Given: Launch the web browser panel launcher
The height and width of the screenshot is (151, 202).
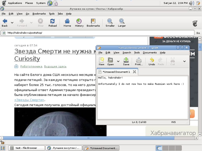Looking at the screenshot, I should pos(50,3).
